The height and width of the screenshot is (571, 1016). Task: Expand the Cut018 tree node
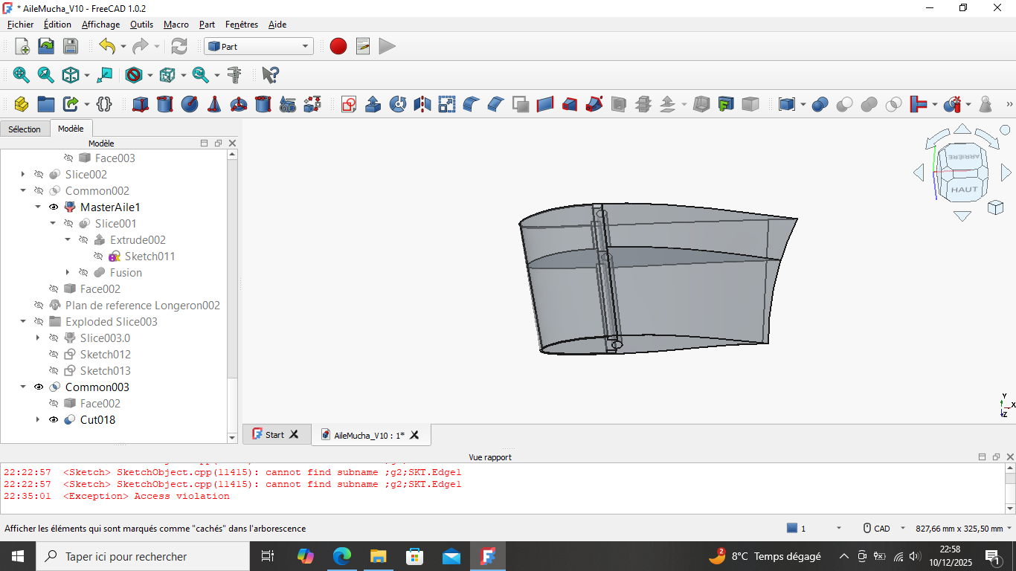click(x=38, y=420)
